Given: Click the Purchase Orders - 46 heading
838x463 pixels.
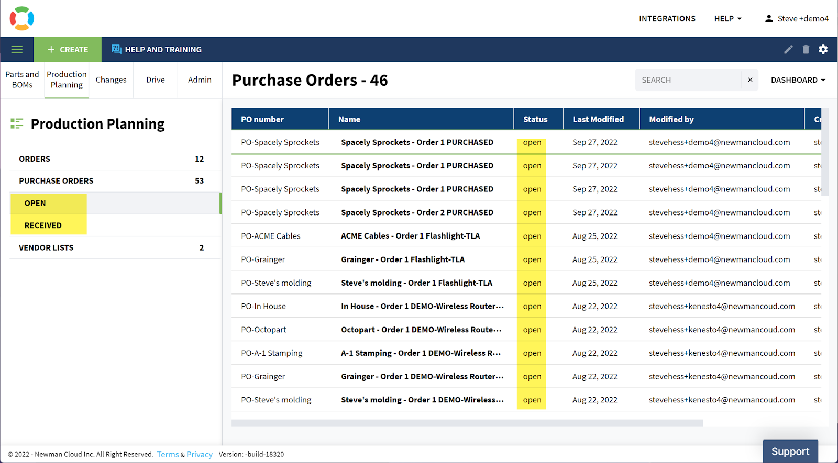Looking at the screenshot, I should pyautogui.click(x=310, y=80).
